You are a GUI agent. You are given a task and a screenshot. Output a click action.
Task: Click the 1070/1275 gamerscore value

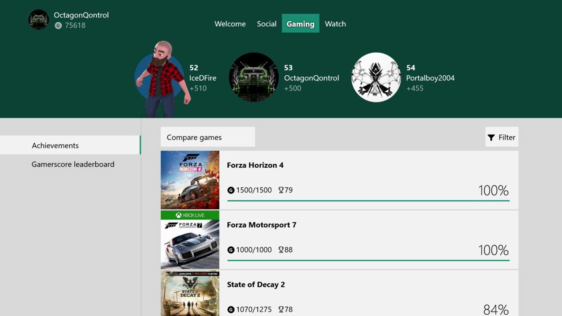point(254,310)
